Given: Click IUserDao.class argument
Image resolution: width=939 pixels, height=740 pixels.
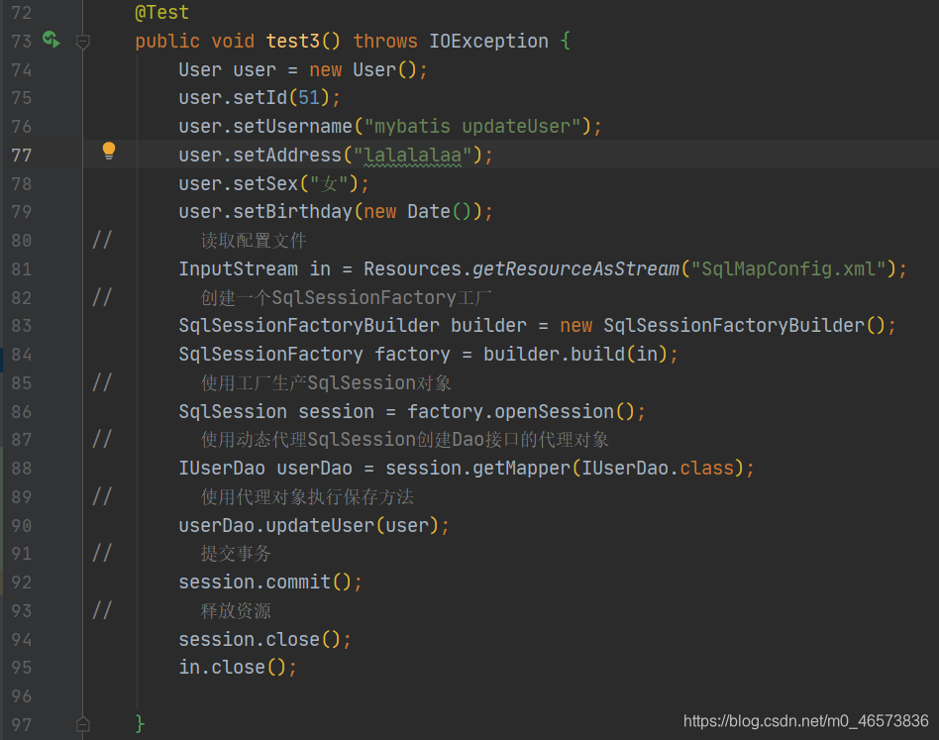Looking at the screenshot, I should (x=658, y=468).
